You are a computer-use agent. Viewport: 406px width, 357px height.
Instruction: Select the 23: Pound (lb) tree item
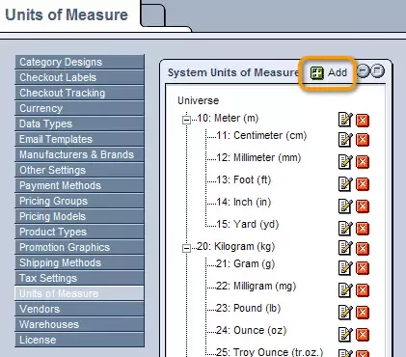(x=249, y=309)
